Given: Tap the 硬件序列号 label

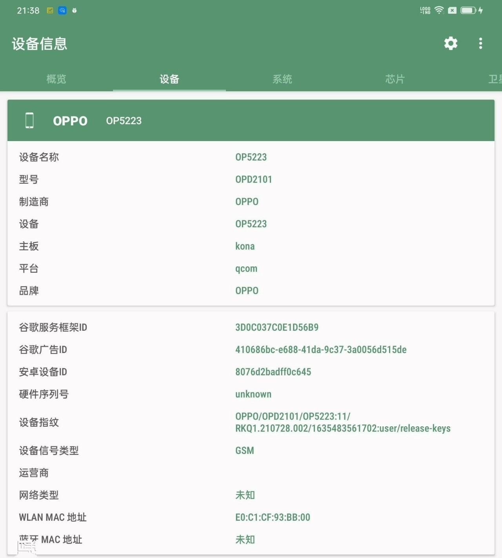Looking at the screenshot, I should point(44,394).
